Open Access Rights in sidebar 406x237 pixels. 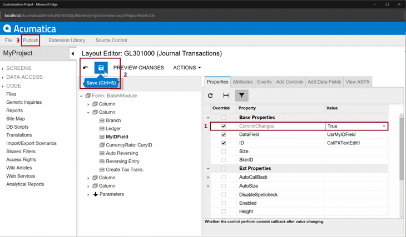pos(21,160)
